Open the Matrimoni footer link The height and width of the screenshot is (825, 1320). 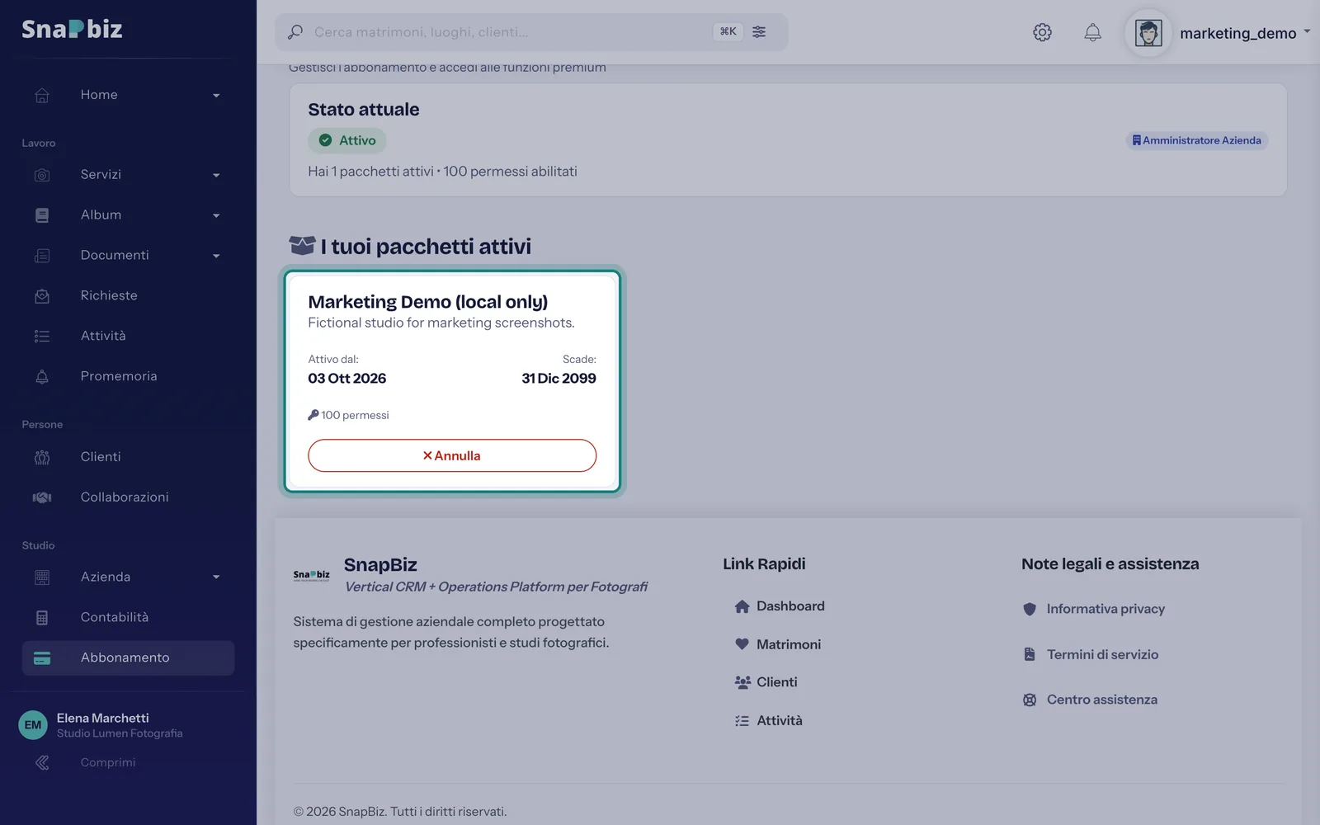point(778,644)
